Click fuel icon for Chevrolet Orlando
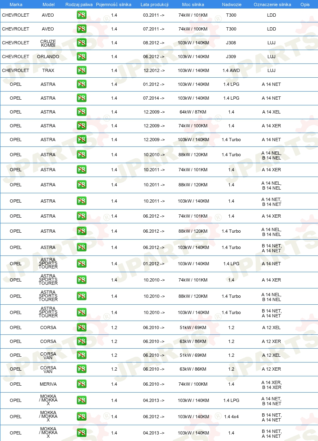Viewport: 318px width, 441px height. [82, 56]
